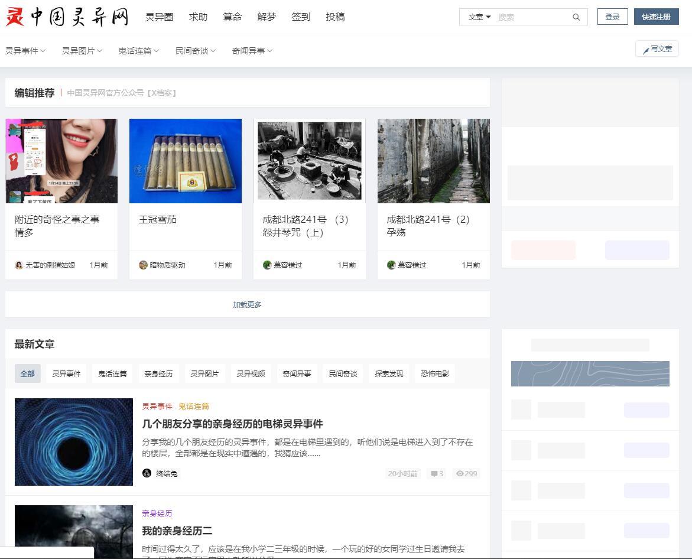Click the 写文章 quill pen button
This screenshot has height=559, width=692.
tap(657, 50)
